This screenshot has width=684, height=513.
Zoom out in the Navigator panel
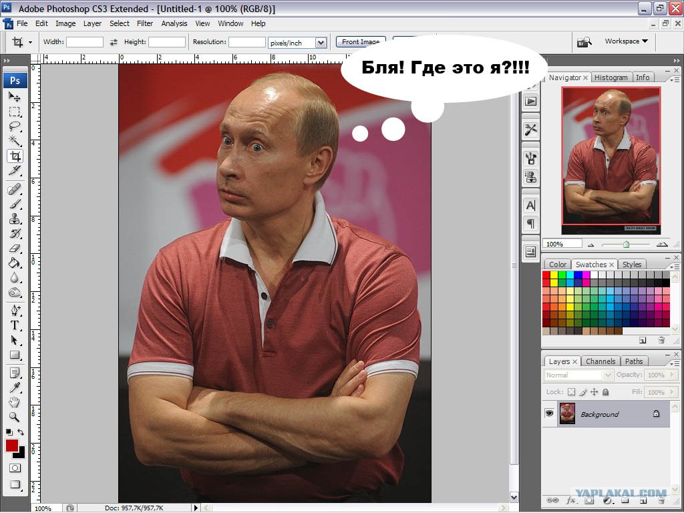pos(591,244)
